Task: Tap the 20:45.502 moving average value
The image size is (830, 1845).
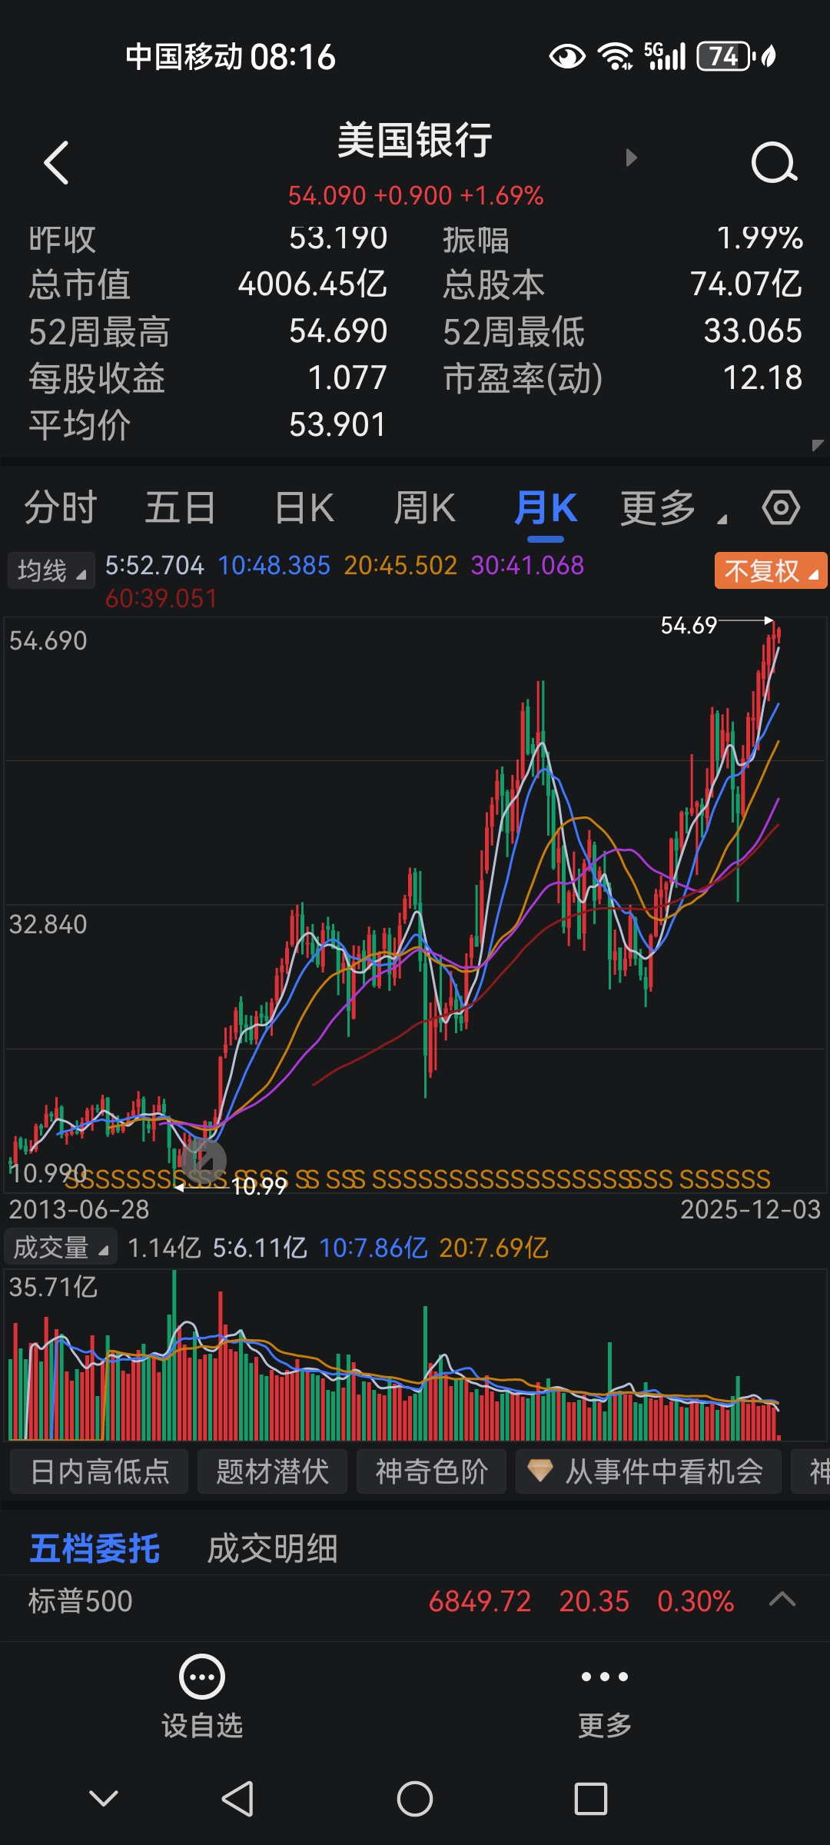Action: (x=400, y=566)
